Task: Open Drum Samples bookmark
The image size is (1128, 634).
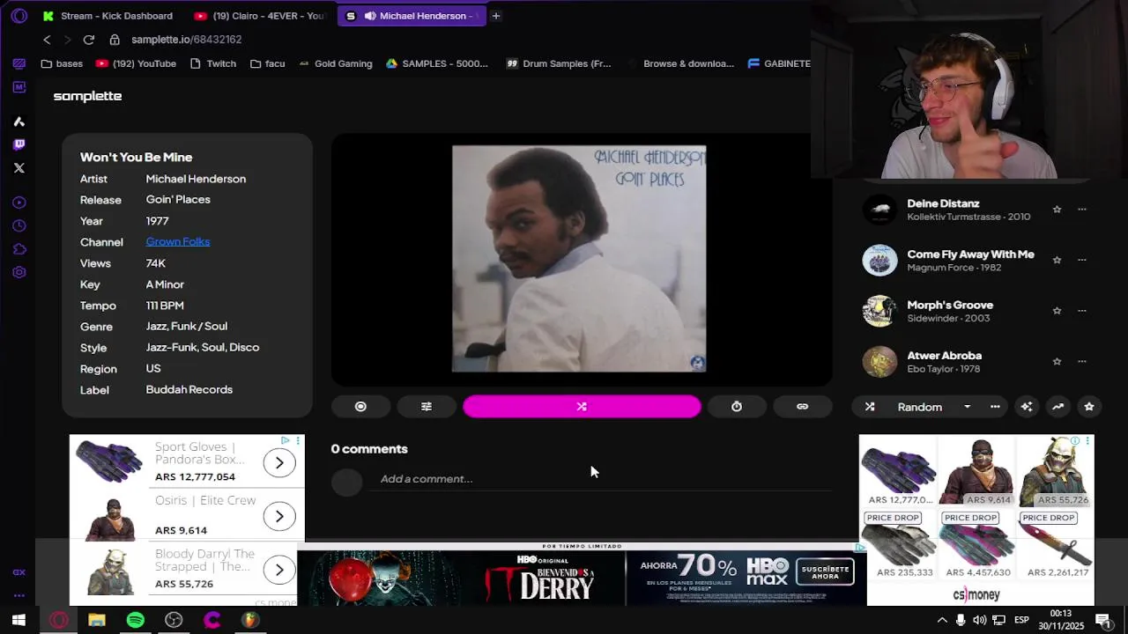Action: [x=558, y=63]
